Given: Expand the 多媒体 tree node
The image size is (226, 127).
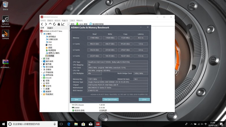Looking at the screenshot, I should coord(41,69).
